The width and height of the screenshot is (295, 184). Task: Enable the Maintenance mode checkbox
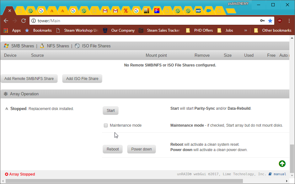[x=106, y=125]
